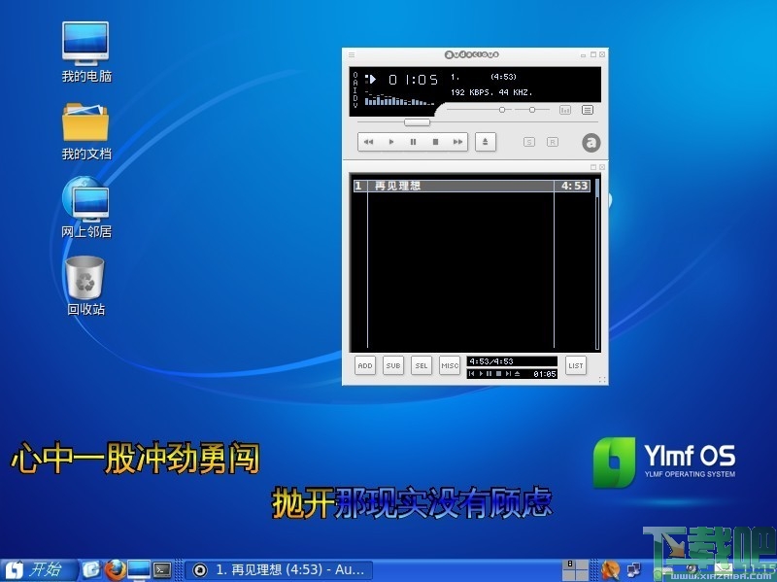Click 192 KBPS bitrate info text

pyautogui.click(x=491, y=92)
